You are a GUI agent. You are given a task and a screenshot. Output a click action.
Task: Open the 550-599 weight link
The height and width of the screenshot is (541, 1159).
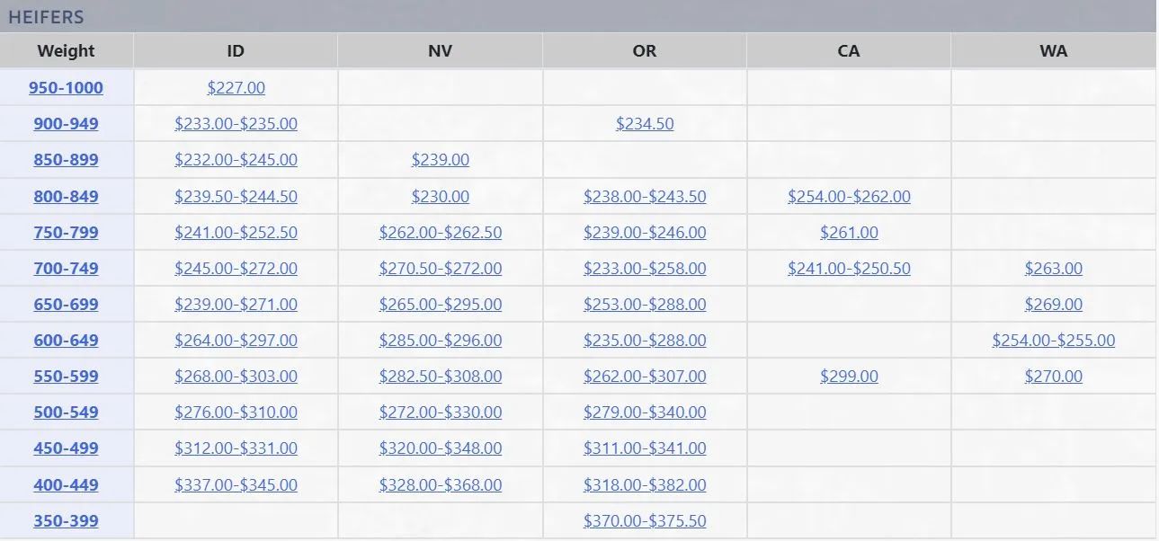(x=66, y=376)
